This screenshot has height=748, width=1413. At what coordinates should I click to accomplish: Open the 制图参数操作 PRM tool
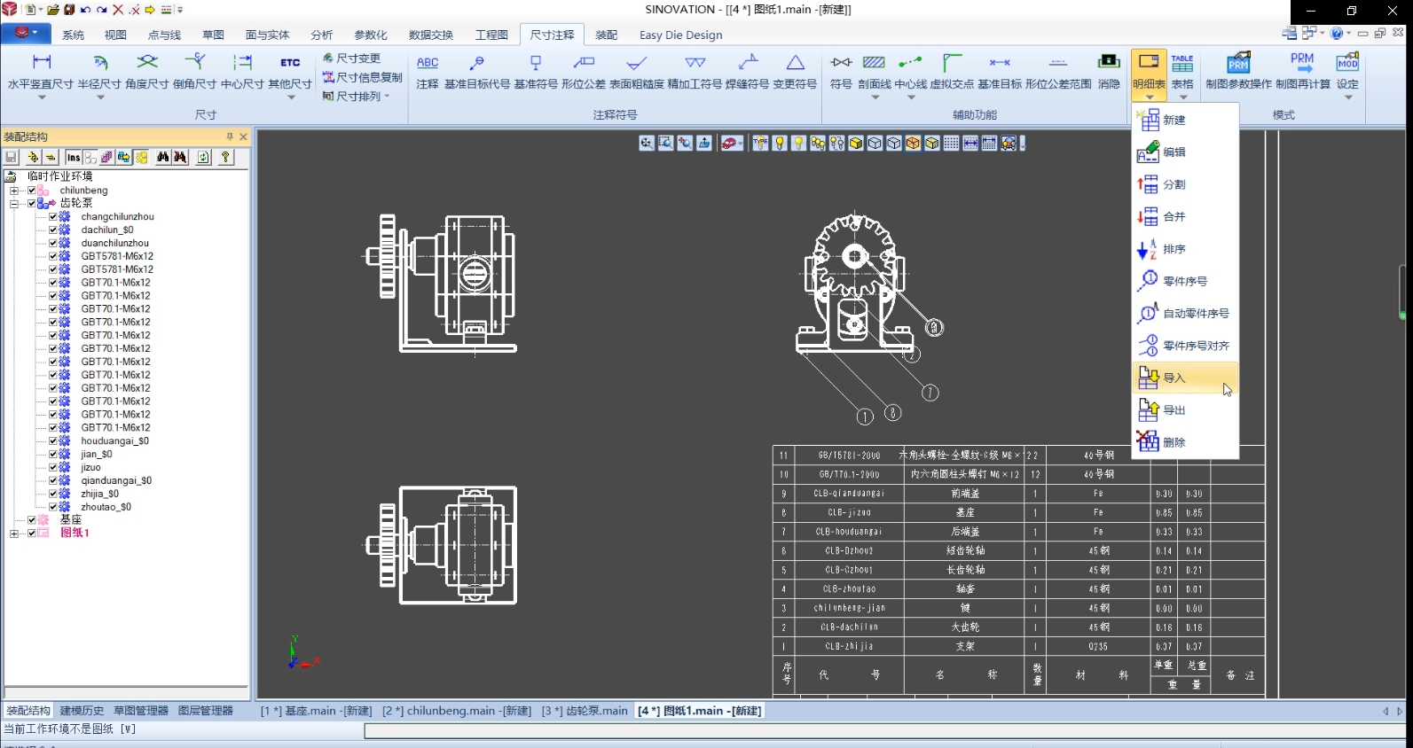pos(1238,70)
